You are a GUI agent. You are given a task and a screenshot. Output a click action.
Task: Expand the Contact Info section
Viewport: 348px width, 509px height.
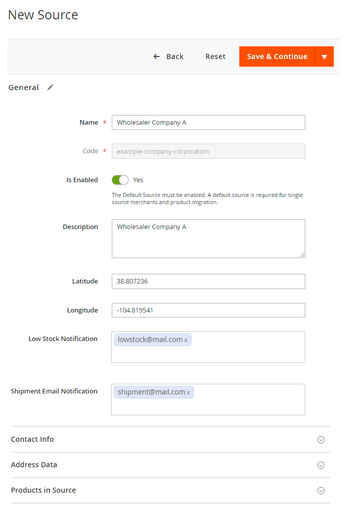pos(33,439)
